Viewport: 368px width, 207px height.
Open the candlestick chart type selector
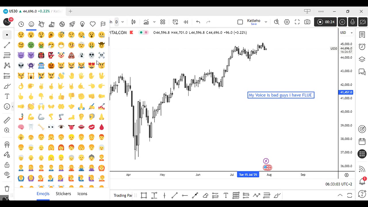[x=133, y=22]
